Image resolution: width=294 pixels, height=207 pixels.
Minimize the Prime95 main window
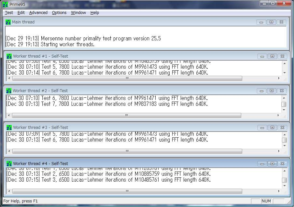pos(264,3)
